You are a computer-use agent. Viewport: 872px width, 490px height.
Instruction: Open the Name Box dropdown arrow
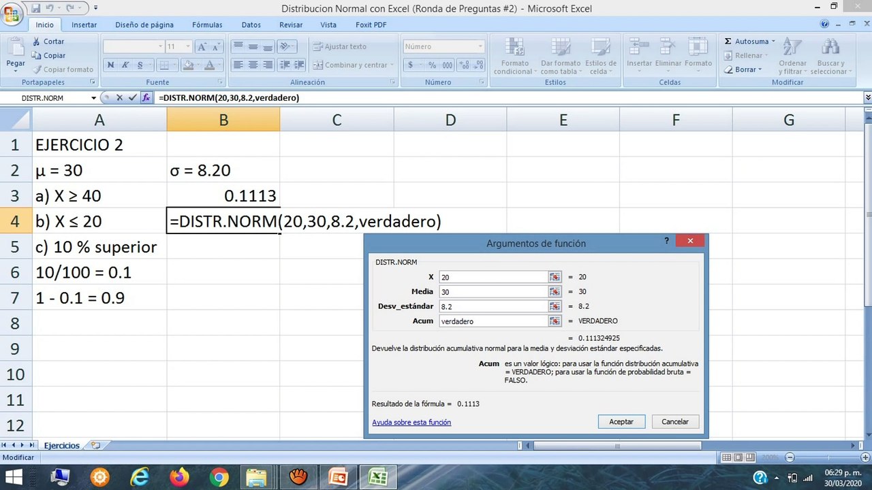click(x=94, y=98)
